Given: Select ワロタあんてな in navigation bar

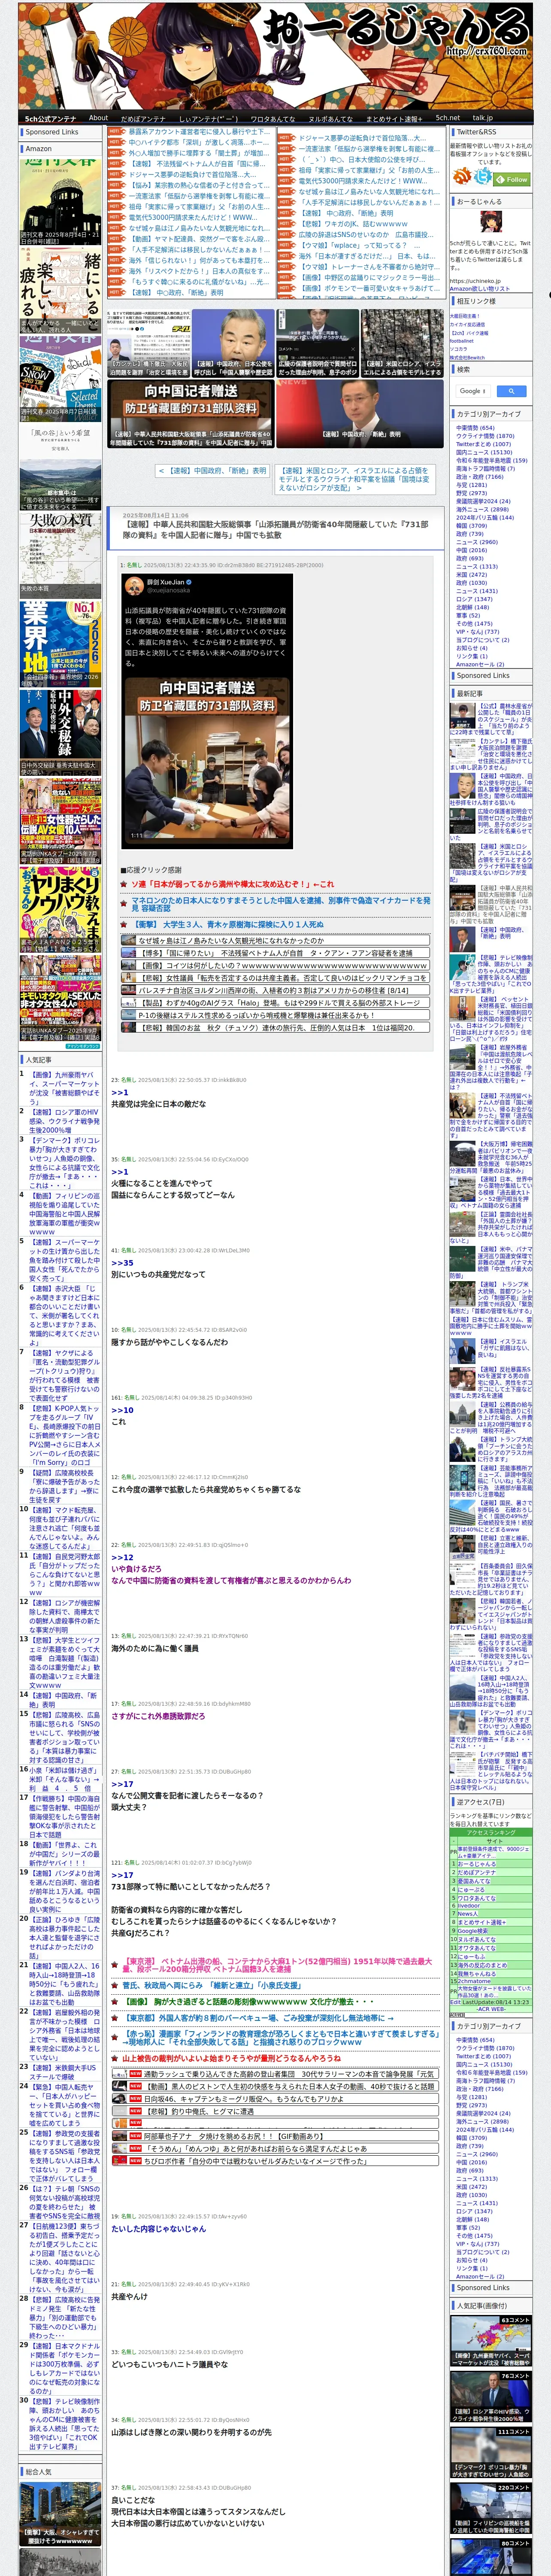Looking at the screenshot, I should point(272,118).
